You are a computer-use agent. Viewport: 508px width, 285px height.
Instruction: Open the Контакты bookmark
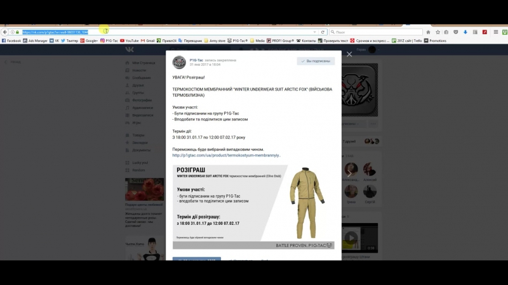pyautogui.click(x=306, y=41)
